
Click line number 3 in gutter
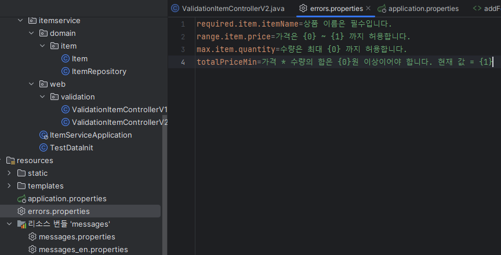pos(183,49)
